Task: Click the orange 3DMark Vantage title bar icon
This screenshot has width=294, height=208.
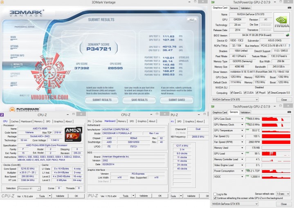Action: pyautogui.click(x=2, y=2)
